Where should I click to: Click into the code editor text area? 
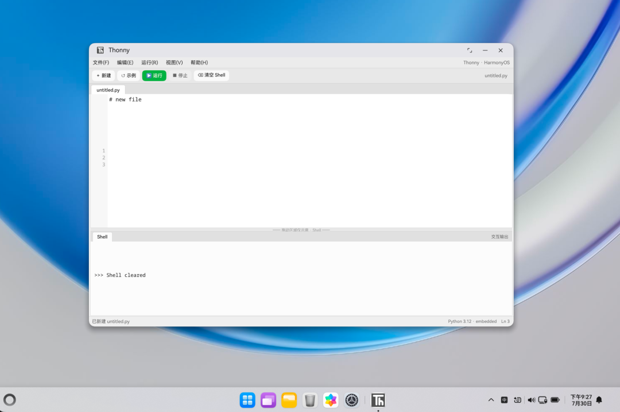[309, 161]
